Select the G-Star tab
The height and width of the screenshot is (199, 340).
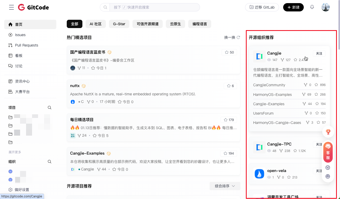119,24
